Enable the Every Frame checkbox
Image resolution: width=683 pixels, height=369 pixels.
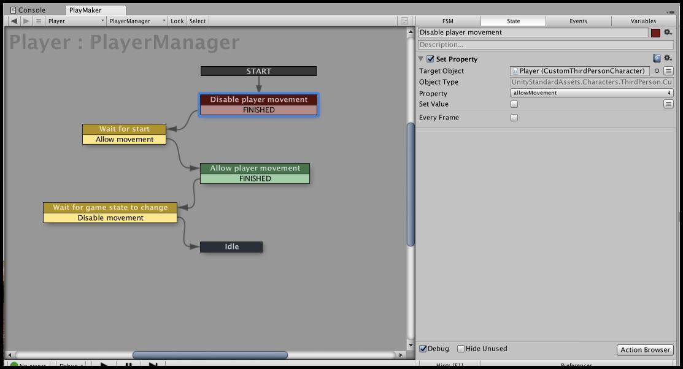pos(514,118)
